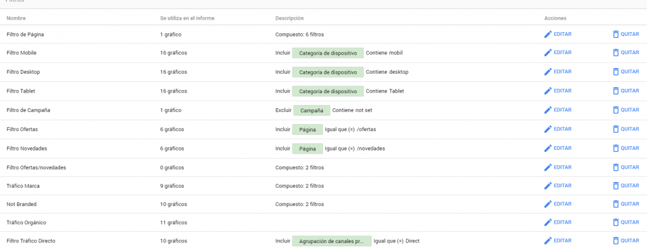The height and width of the screenshot is (250, 647).
Task: Click pencil icon for Filtro Tablet
Action: (x=548, y=91)
